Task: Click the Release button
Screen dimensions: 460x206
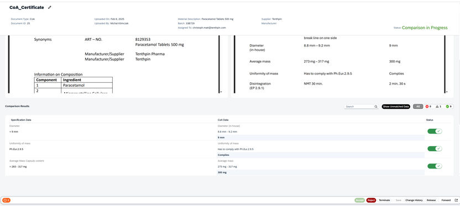Action: coord(431,200)
